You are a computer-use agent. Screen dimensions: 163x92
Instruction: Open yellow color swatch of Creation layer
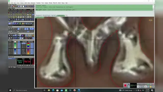pyautogui.click(x=28, y=54)
